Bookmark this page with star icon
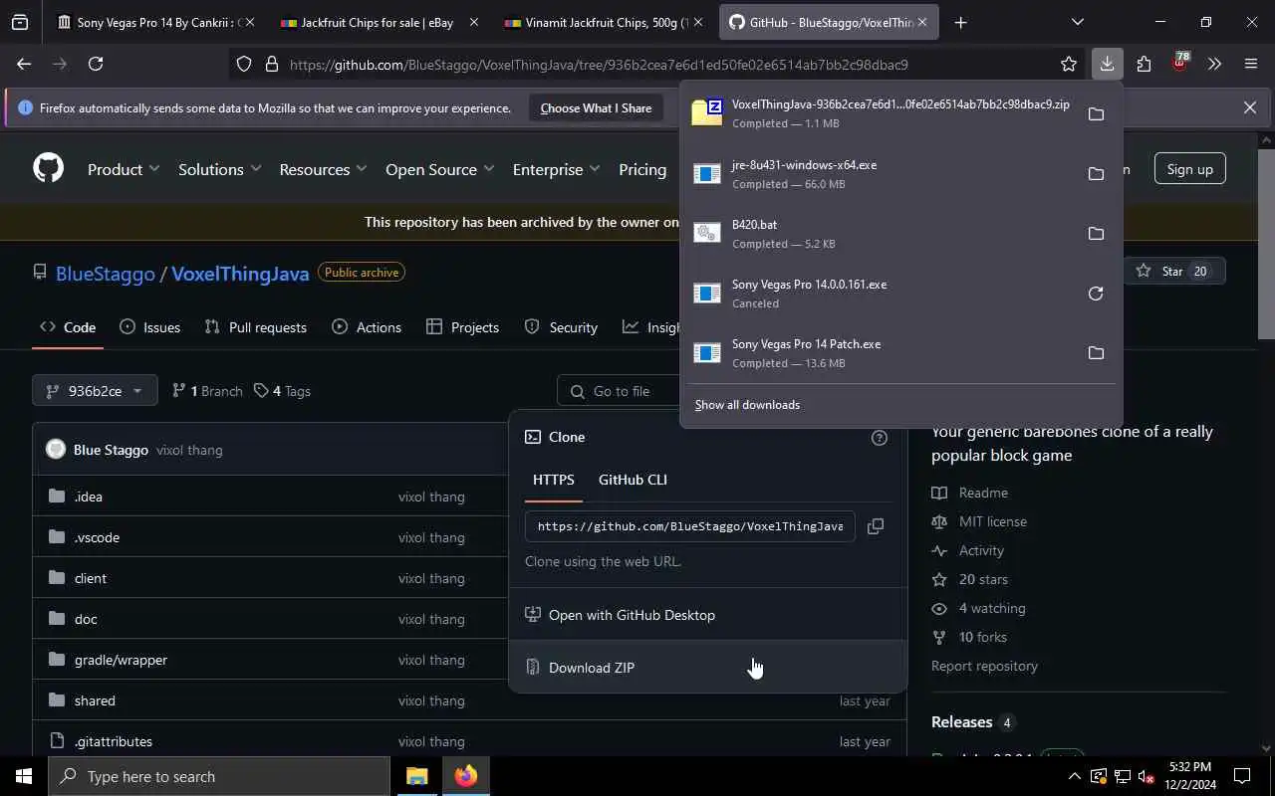The image size is (1275, 796). [1069, 64]
